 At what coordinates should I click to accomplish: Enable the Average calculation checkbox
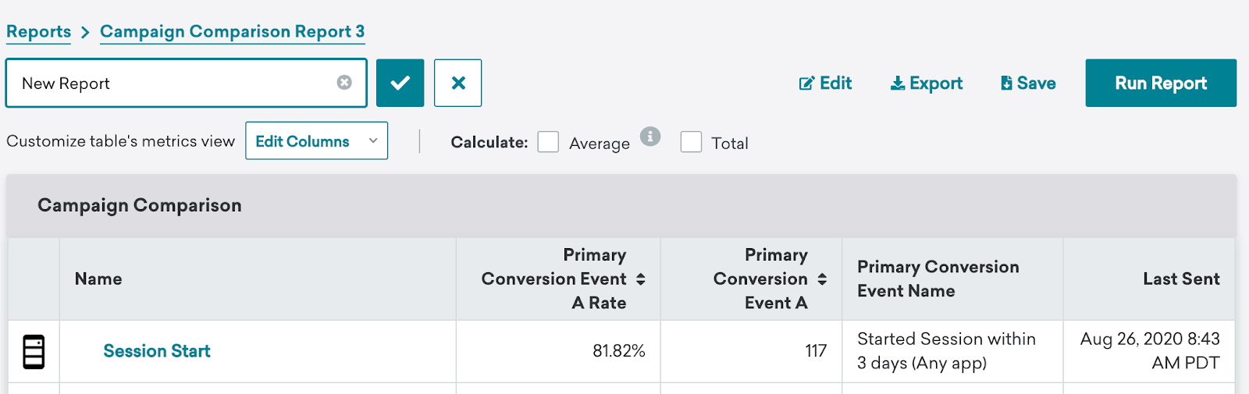(x=548, y=142)
